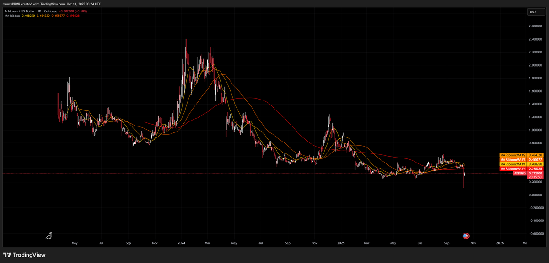This screenshot has width=549, height=263.
Task: Click the US flag economic event marker
Action: pyautogui.click(x=465, y=236)
